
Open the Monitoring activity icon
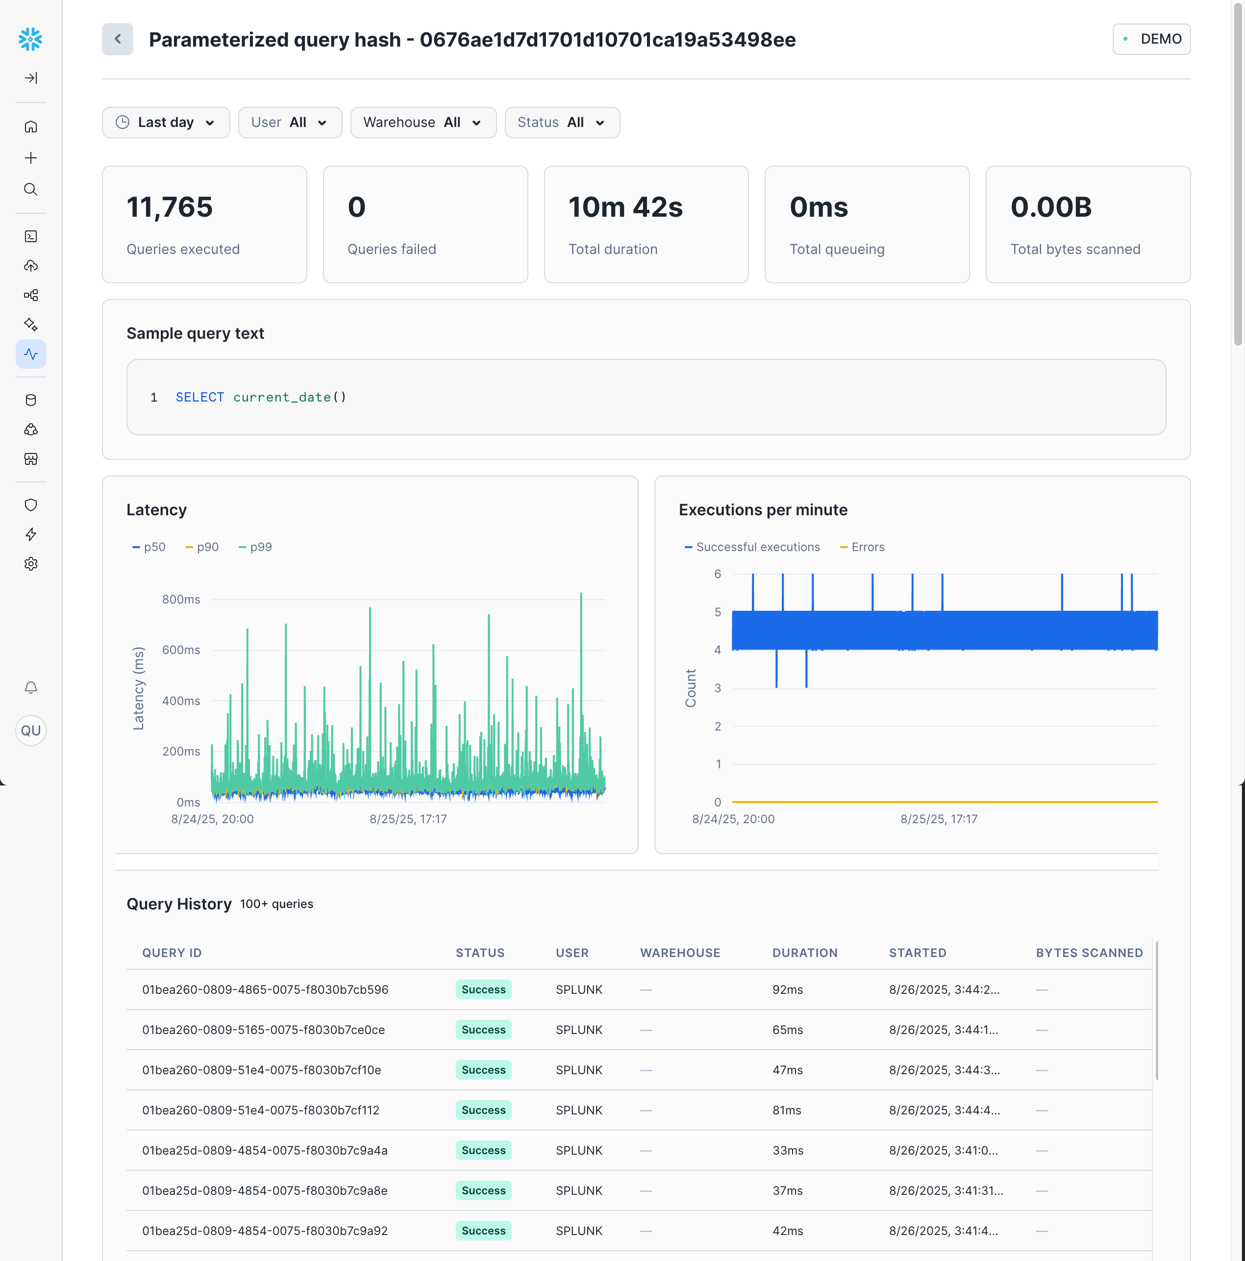point(31,354)
